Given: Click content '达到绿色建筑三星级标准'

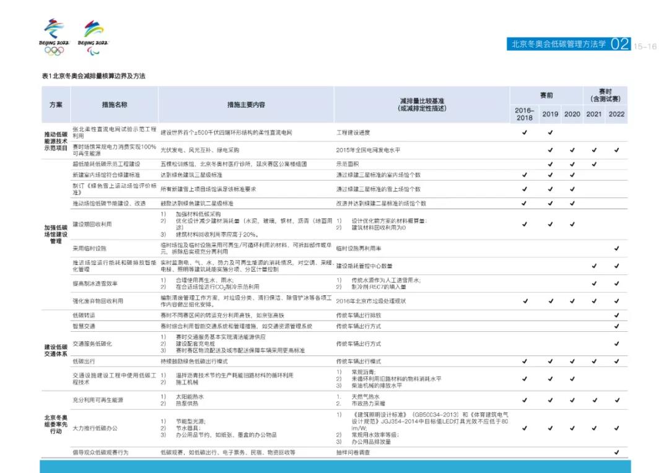Looking at the screenshot, I should [191, 175].
